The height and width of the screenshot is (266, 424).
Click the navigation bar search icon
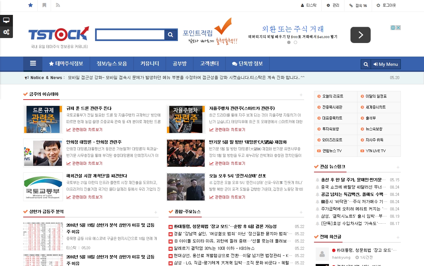click(366, 64)
